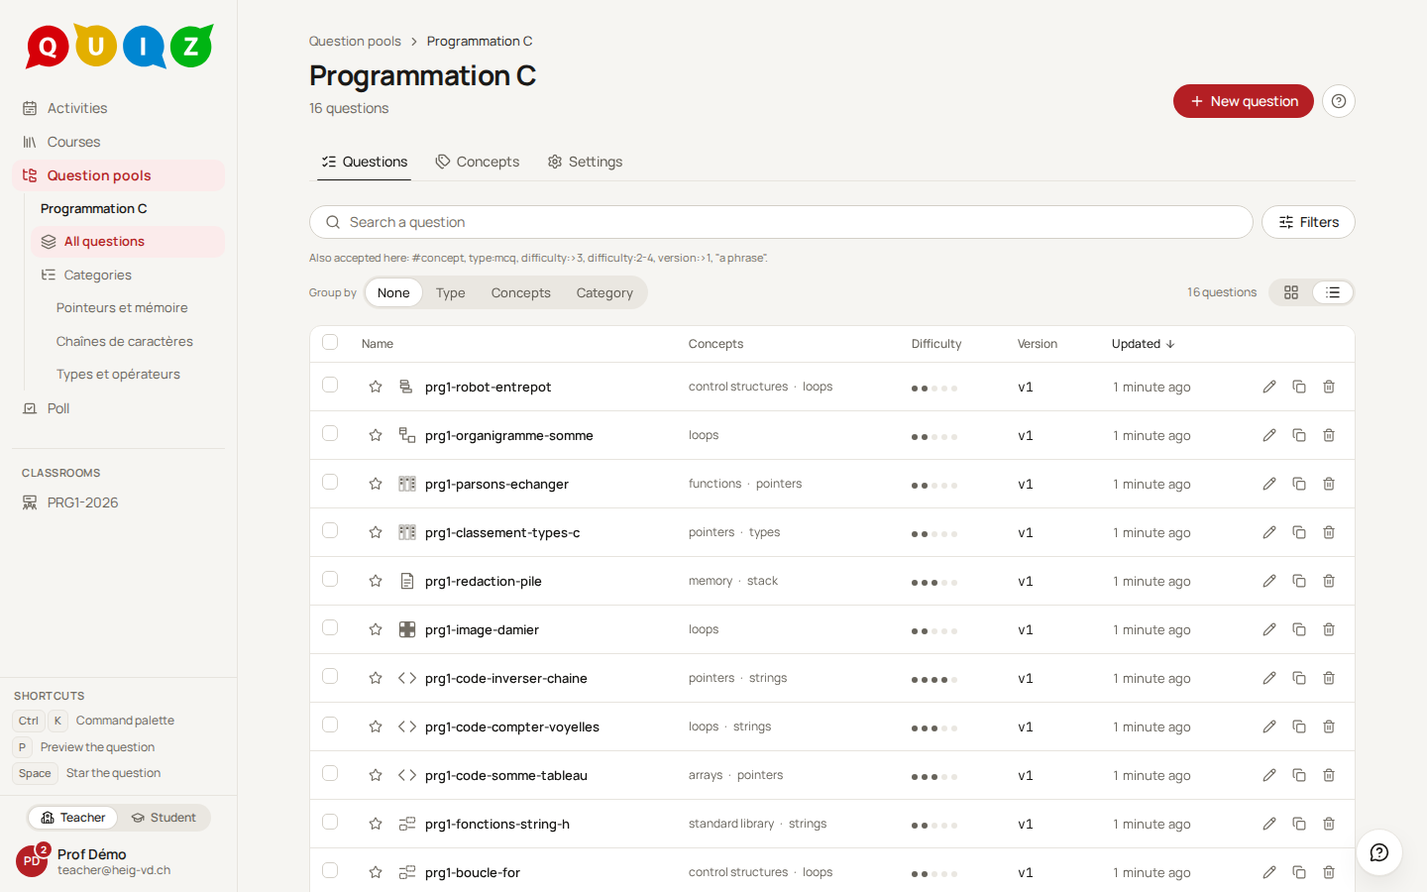
Task: Go to Courses in the sidebar
Action: (x=118, y=142)
